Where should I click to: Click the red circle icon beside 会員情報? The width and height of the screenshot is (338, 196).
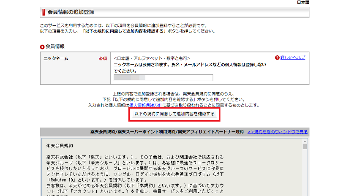coord(42,46)
